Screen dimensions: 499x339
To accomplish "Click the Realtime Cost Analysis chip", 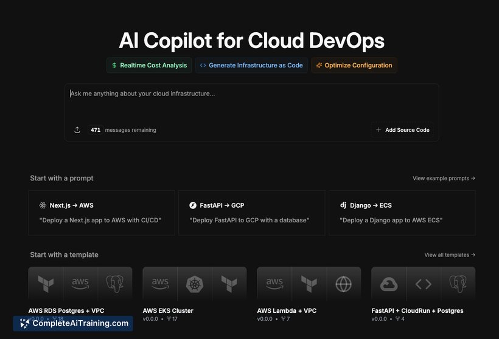I will [149, 66].
